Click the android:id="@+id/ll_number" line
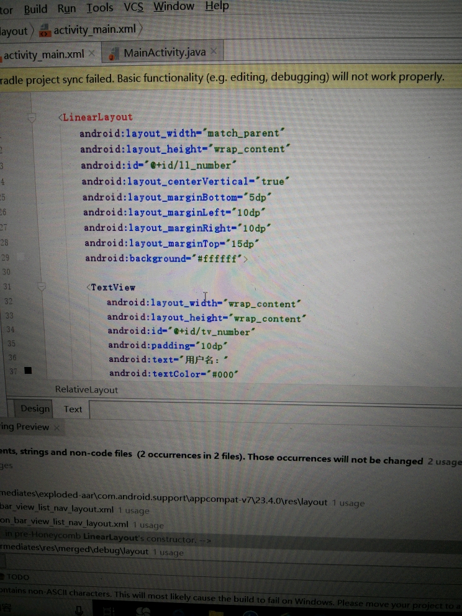The width and height of the screenshot is (462, 616). tap(159, 165)
